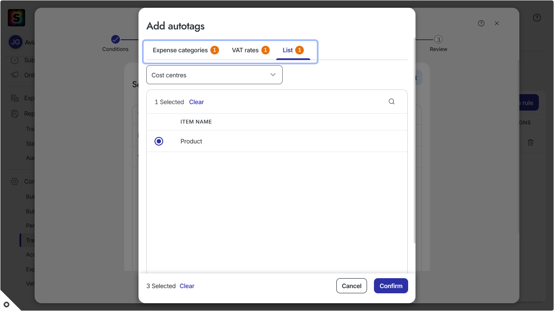Click the ITEM NAME column header
The height and width of the screenshot is (311, 554).
pyautogui.click(x=196, y=122)
